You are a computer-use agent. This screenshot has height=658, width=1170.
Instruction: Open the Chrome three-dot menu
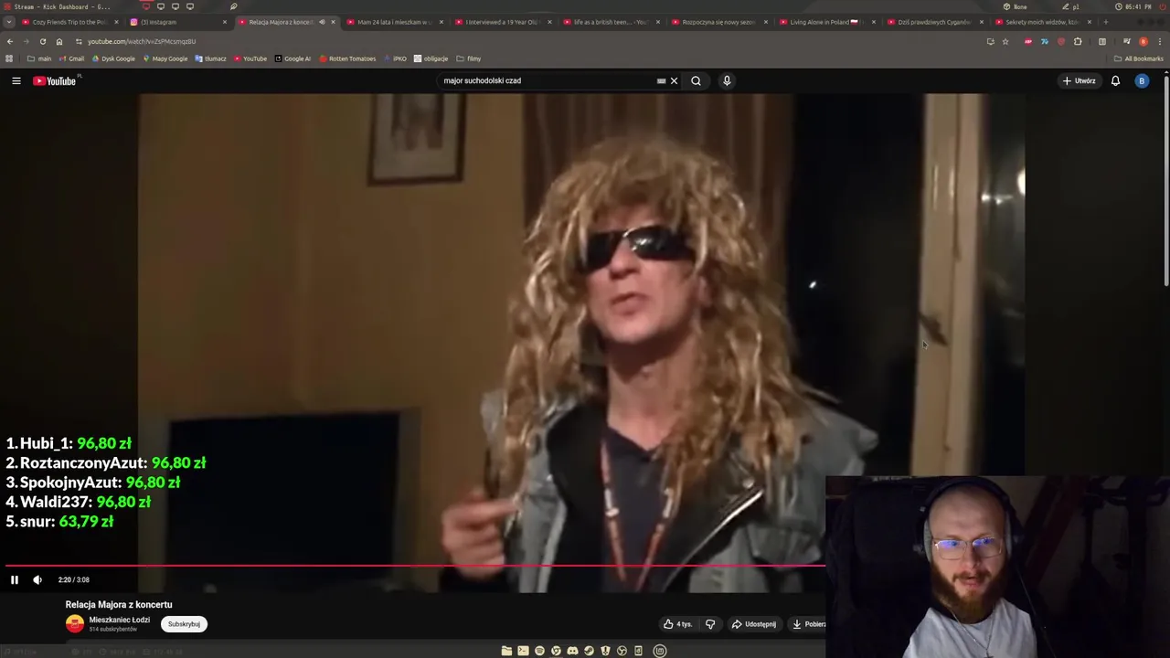point(1159,41)
